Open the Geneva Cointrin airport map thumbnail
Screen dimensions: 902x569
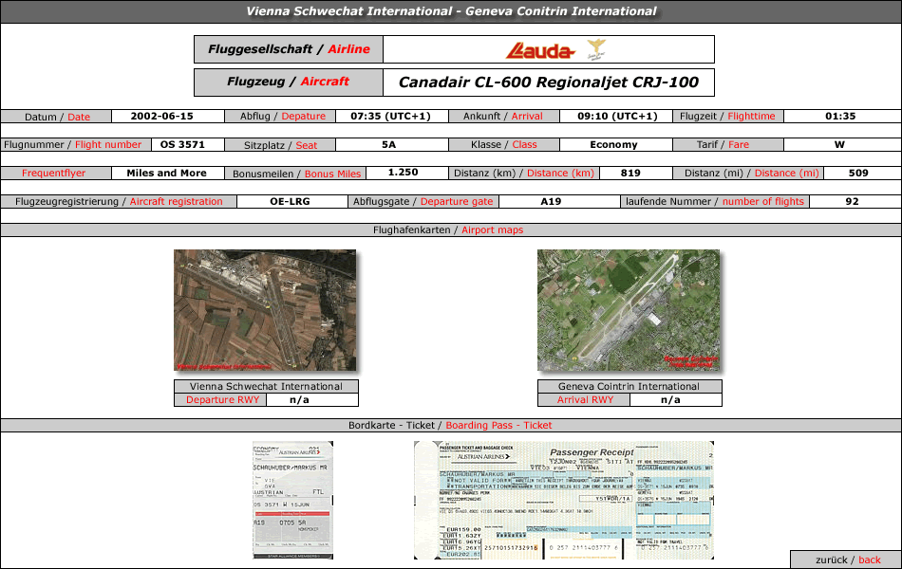click(x=629, y=310)
